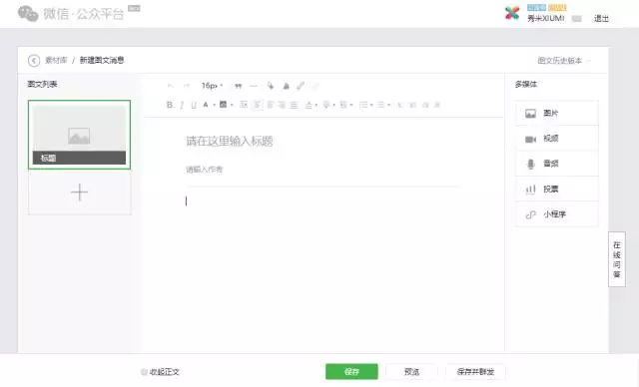Apply the background highlight color
Screen dimensions: 639x387
223,105
